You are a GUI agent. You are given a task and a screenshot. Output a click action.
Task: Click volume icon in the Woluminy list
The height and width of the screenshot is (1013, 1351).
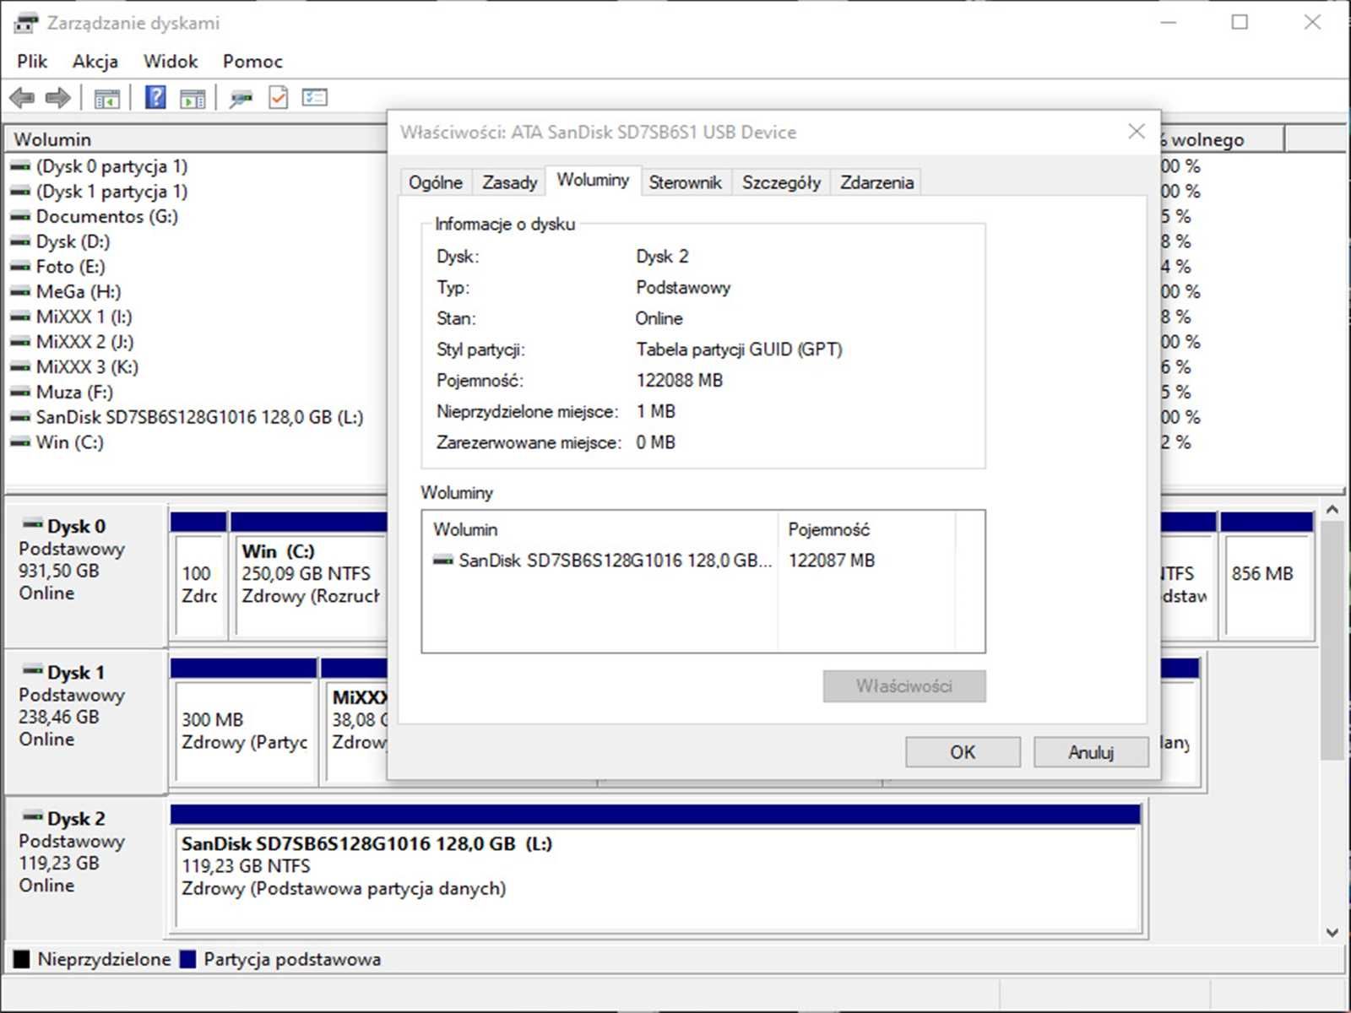pos(443,561)
